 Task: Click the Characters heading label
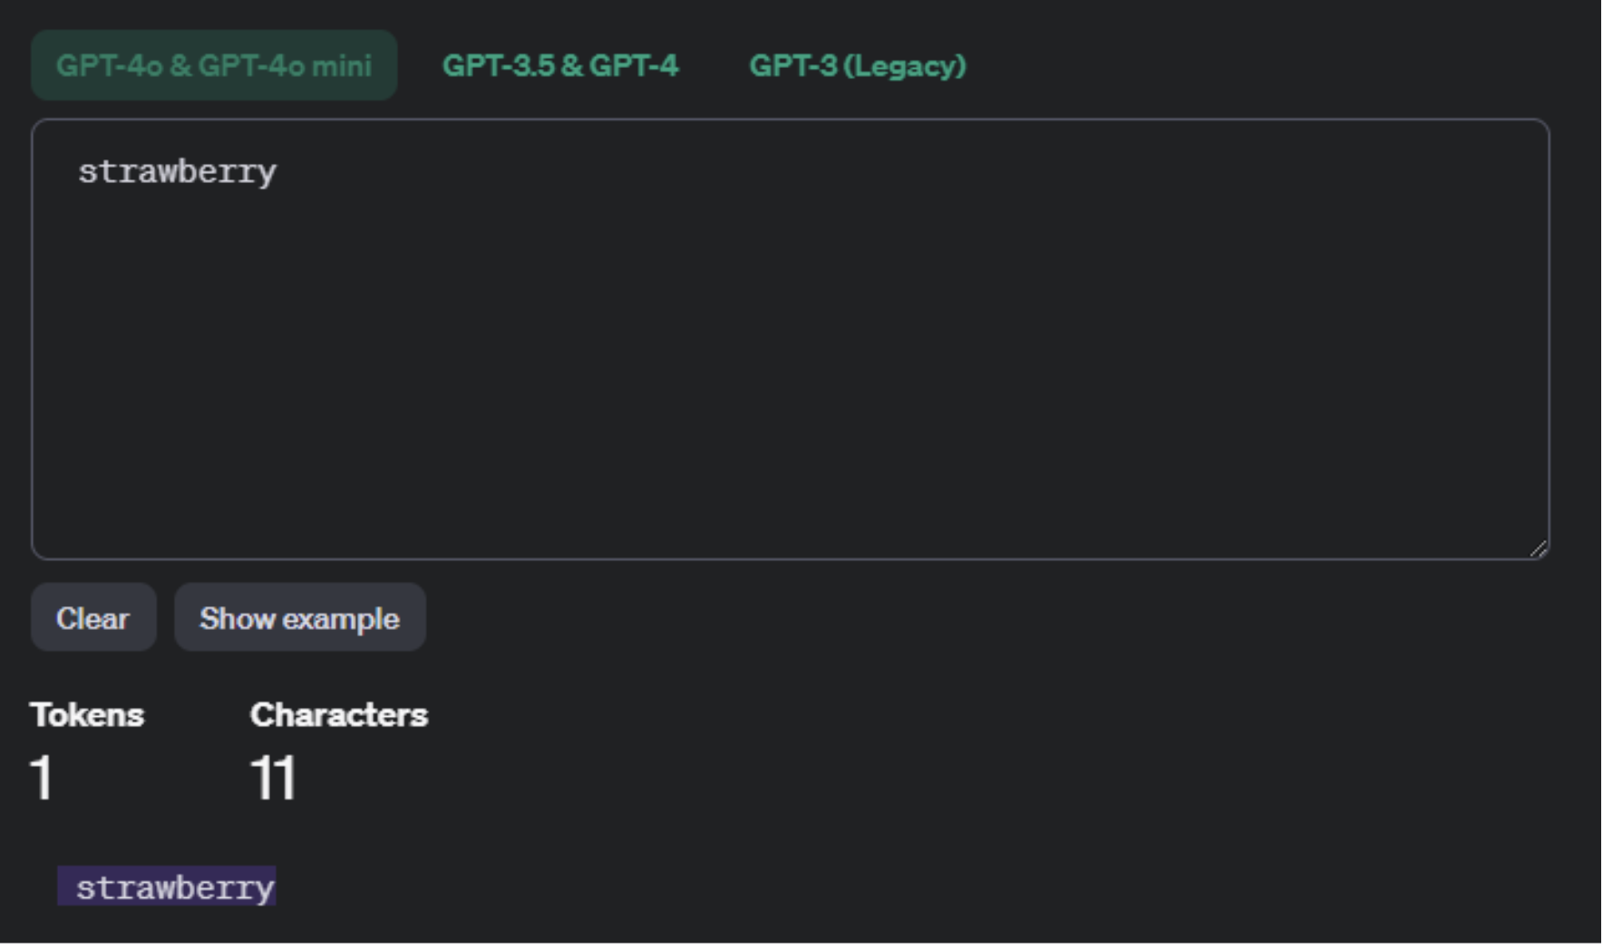click(x=339, y=715)
